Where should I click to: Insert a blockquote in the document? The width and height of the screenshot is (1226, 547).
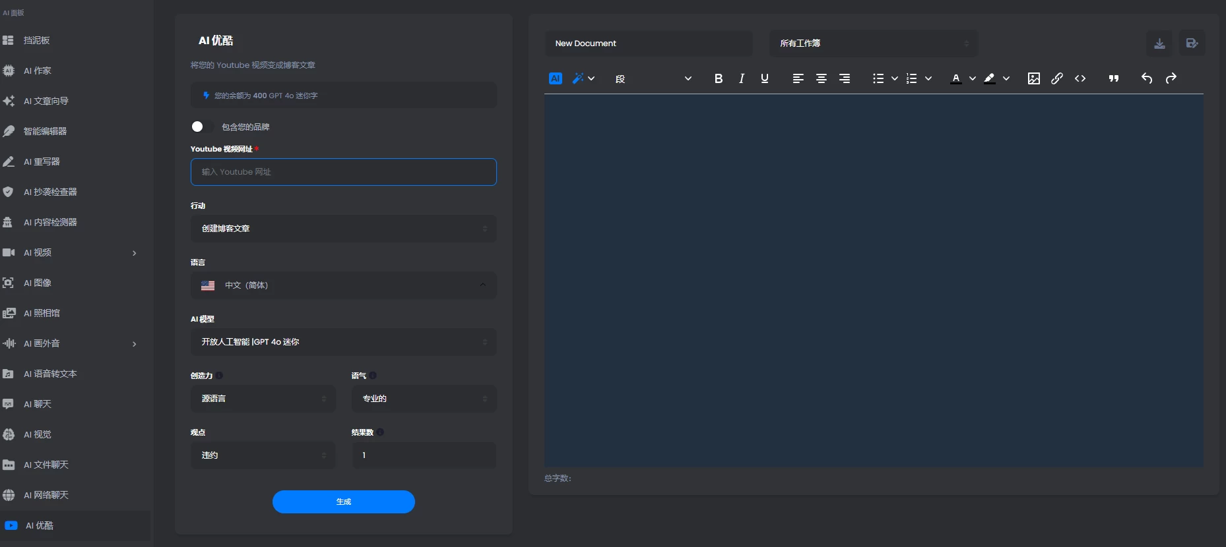pyautogui.click(x=1114, y=78)
